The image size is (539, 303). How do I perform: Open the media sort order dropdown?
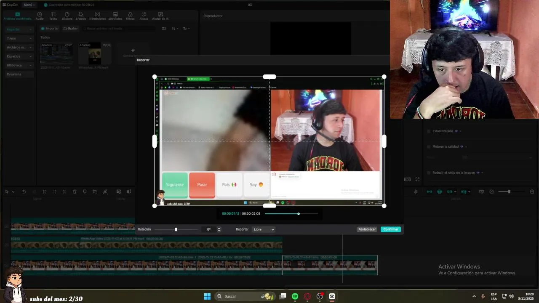175,29
